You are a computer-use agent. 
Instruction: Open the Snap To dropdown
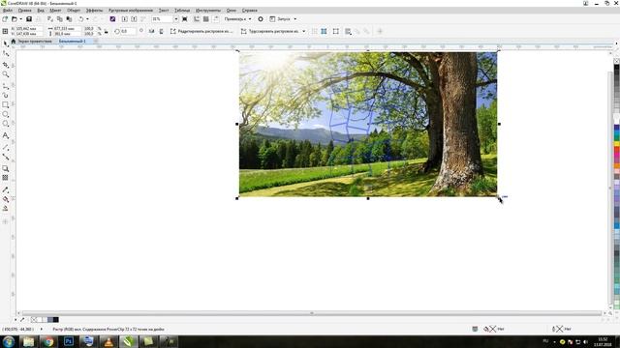click(x=237, y=19)
